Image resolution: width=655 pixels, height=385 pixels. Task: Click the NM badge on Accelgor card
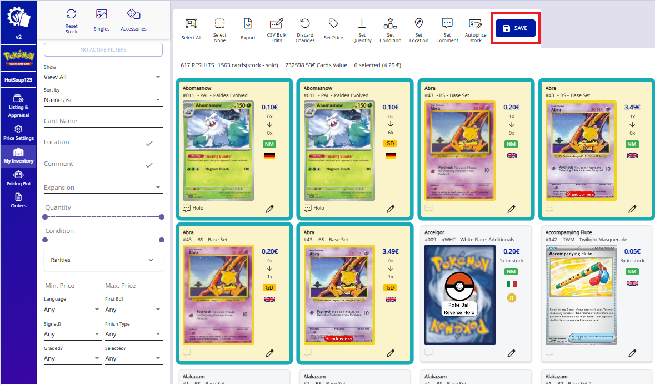[x=511, y=271]
